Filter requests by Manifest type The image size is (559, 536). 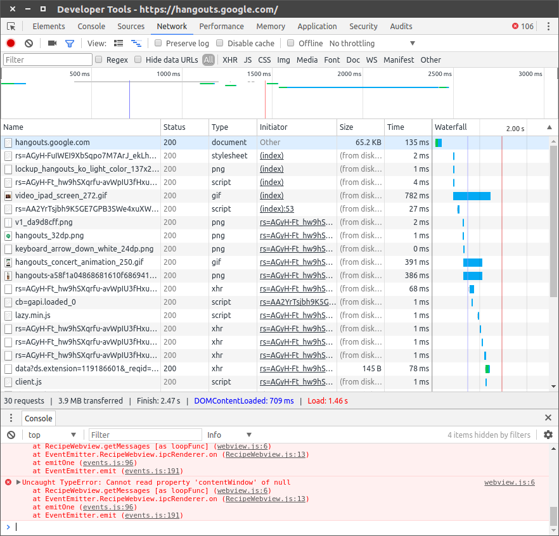(399, 60)
